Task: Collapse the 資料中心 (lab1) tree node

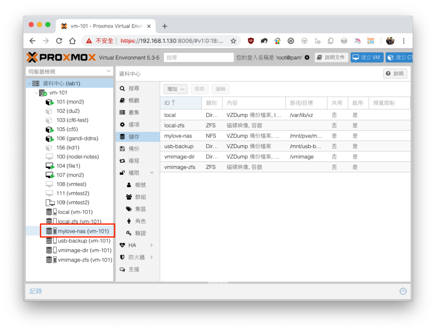Action: [x=29, y=83]
